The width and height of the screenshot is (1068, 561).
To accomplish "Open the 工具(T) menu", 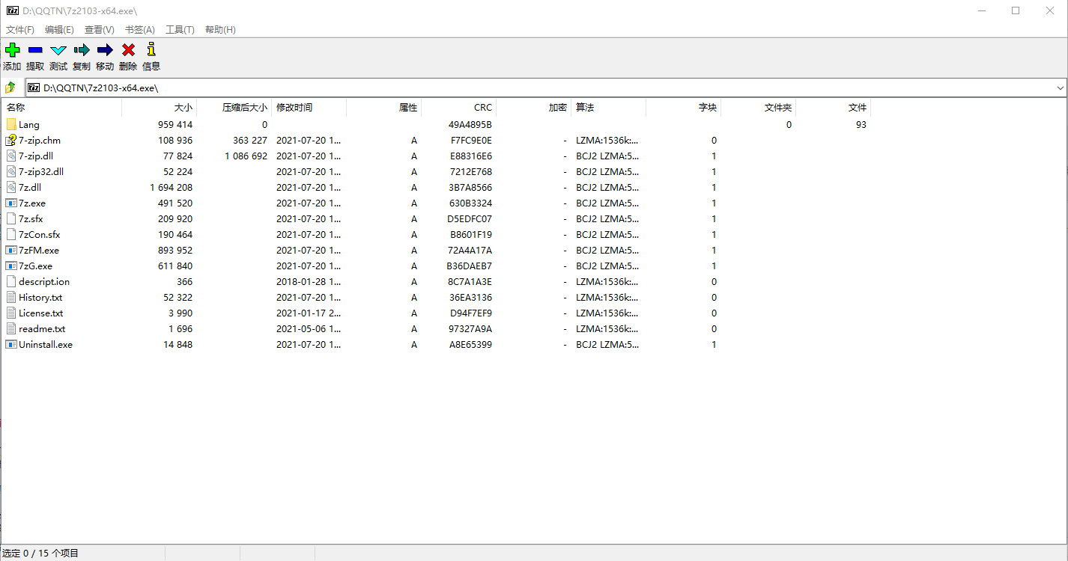I will pos(180,30).
